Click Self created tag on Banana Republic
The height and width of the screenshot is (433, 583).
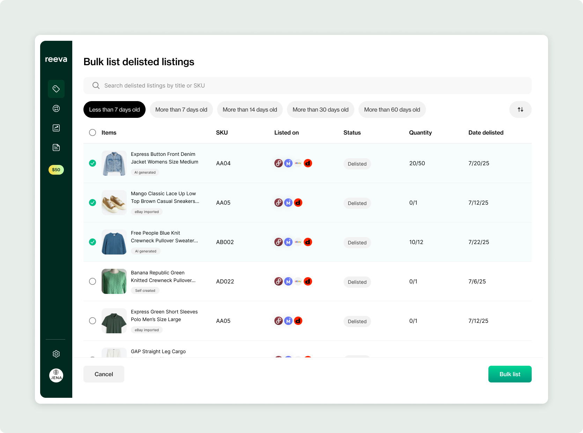(145, 290)
